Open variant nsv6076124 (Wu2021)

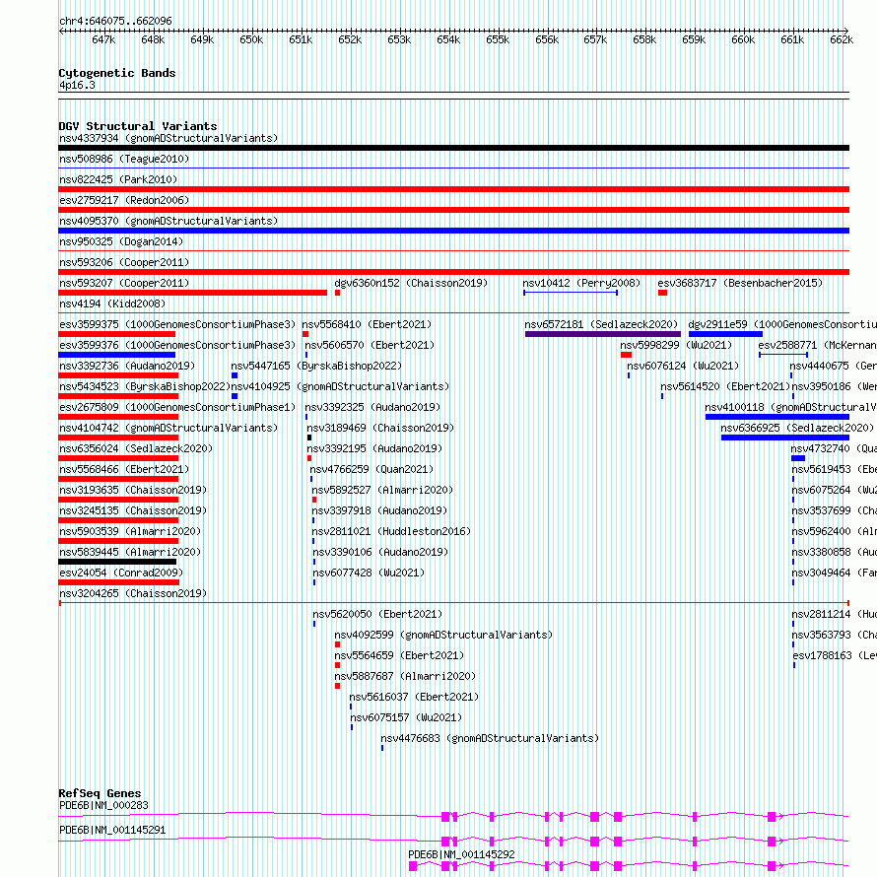[683, 366]
